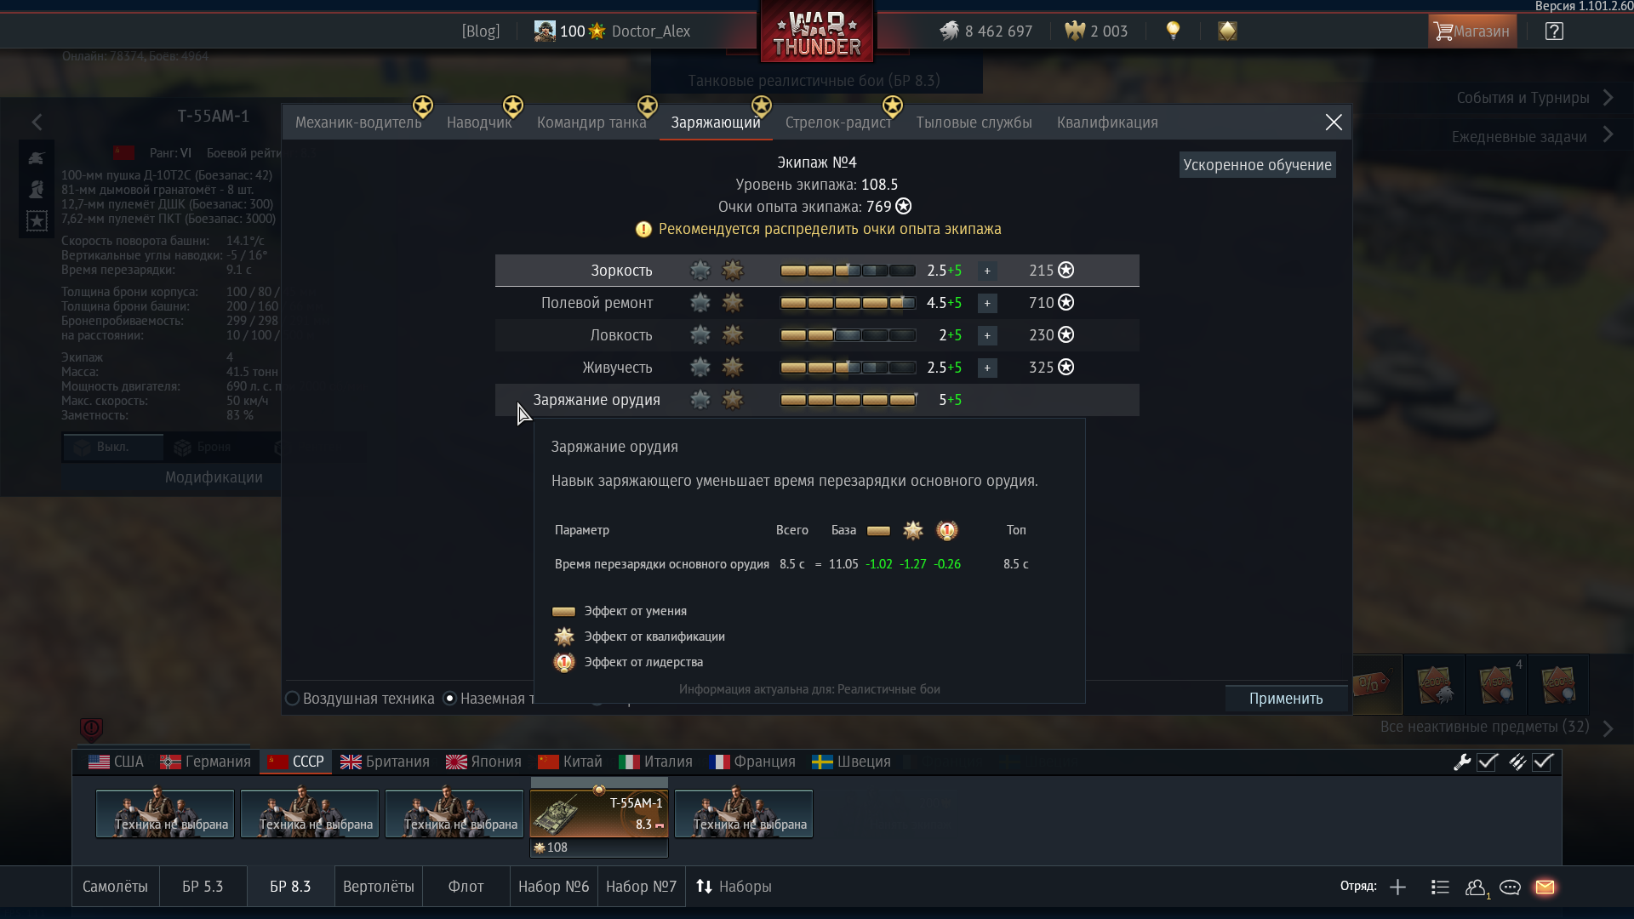This screenshot has height=919, width=1634.
Task: Click the Применить button
Action: point(1286,699)
